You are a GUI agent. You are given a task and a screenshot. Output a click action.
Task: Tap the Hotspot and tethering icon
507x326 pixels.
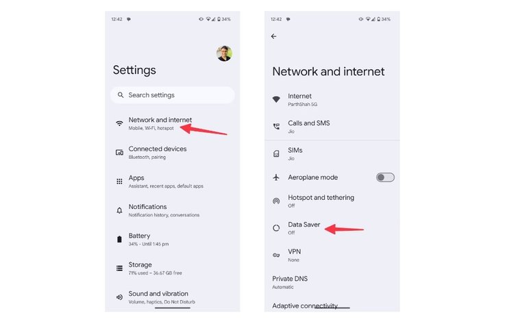coord(276,201)
